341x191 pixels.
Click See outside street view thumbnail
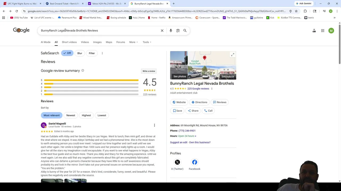[212, 73]
